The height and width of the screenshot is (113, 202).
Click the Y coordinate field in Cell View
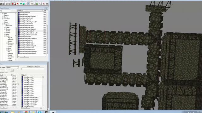[x=8, y=70]
